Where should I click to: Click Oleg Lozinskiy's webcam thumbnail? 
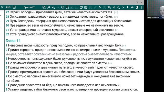pos(156,9)
